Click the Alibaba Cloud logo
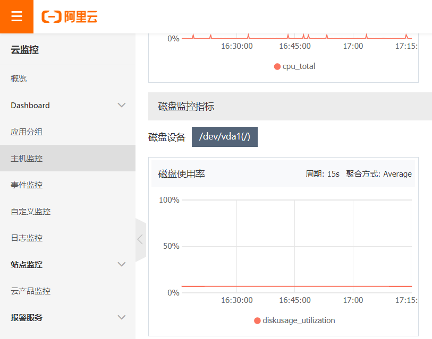The height and width of the screenshot is (339, 432). [70, 17]
